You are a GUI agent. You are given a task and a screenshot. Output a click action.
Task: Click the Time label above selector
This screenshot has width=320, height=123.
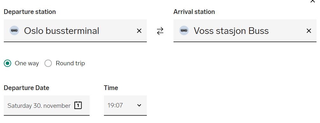pos(111,88)
